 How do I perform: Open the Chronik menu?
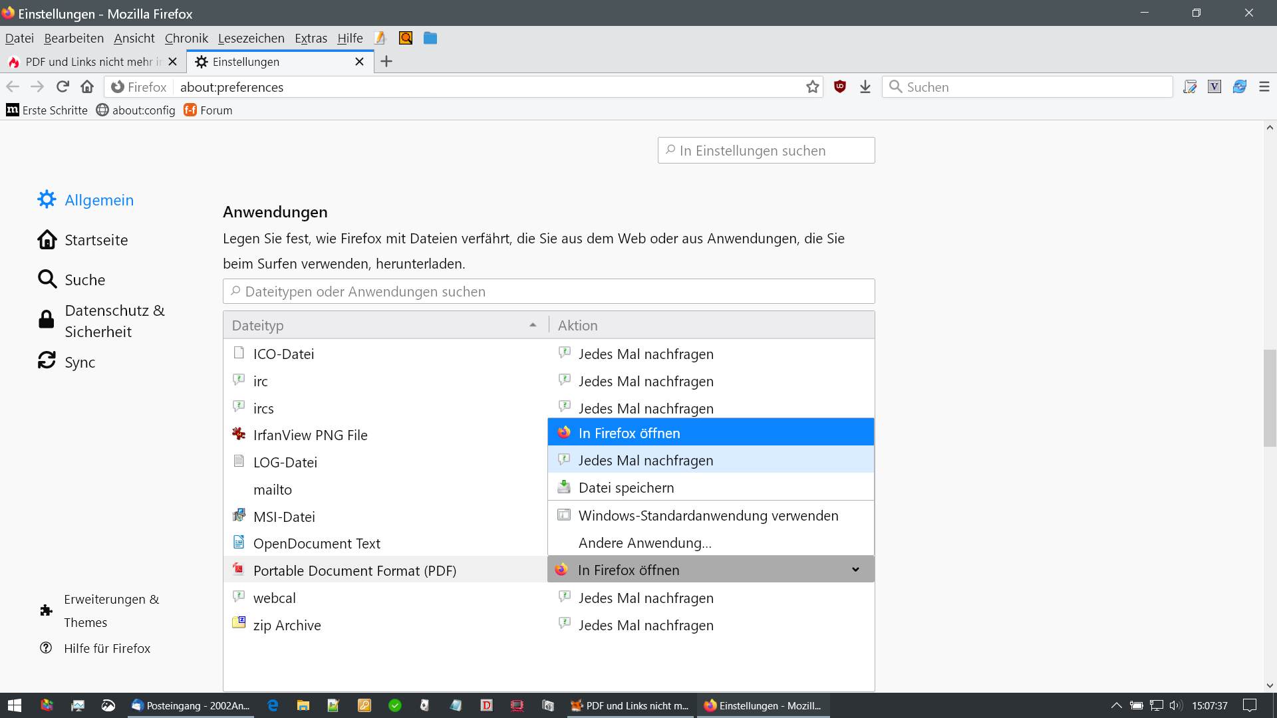tap(186, 38)
